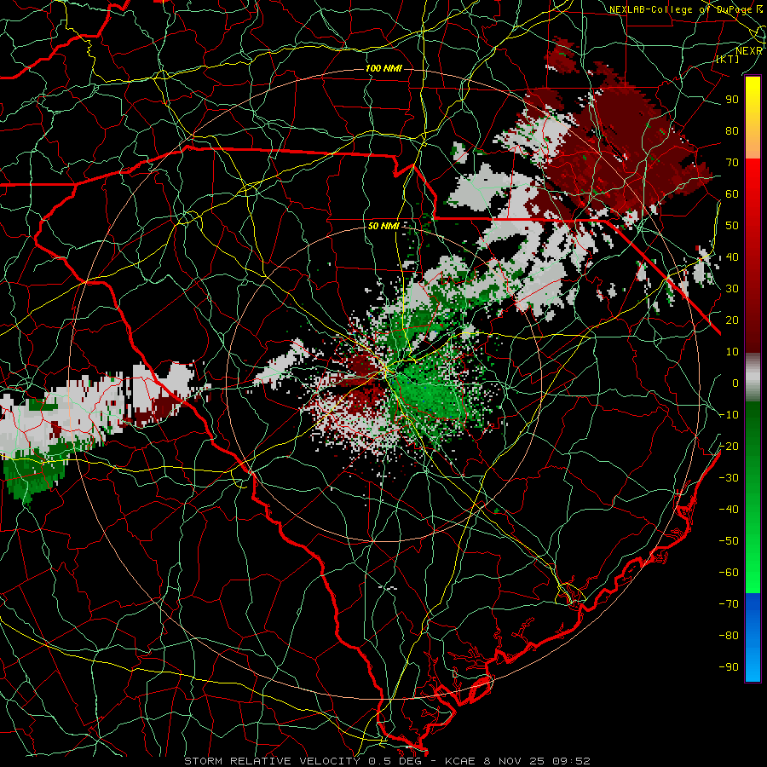Click the -40 value on velocity scale
Screen dimensions: 767x767
[729, 510]
